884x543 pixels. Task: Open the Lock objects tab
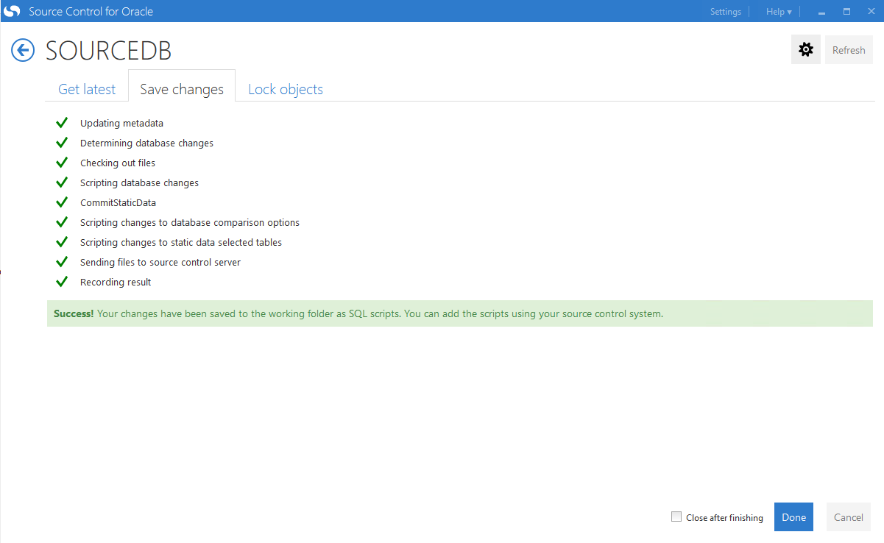tap(286, 89)
